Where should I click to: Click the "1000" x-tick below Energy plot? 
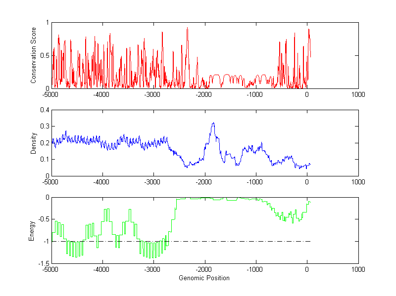click(x=358, y=270)
